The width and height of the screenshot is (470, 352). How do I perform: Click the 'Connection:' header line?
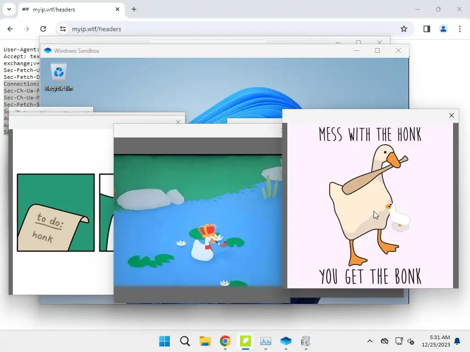pyautogui.click(x=21, y=84)
